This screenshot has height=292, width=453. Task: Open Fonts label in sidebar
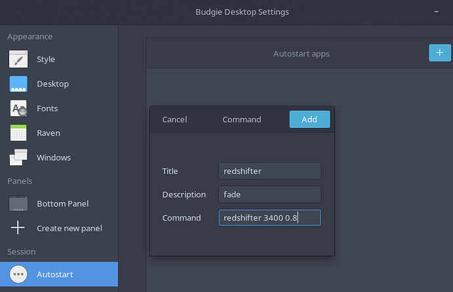click(x=47, y=108)
